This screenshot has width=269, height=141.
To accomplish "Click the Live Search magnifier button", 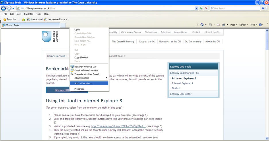I will (263, 8).
